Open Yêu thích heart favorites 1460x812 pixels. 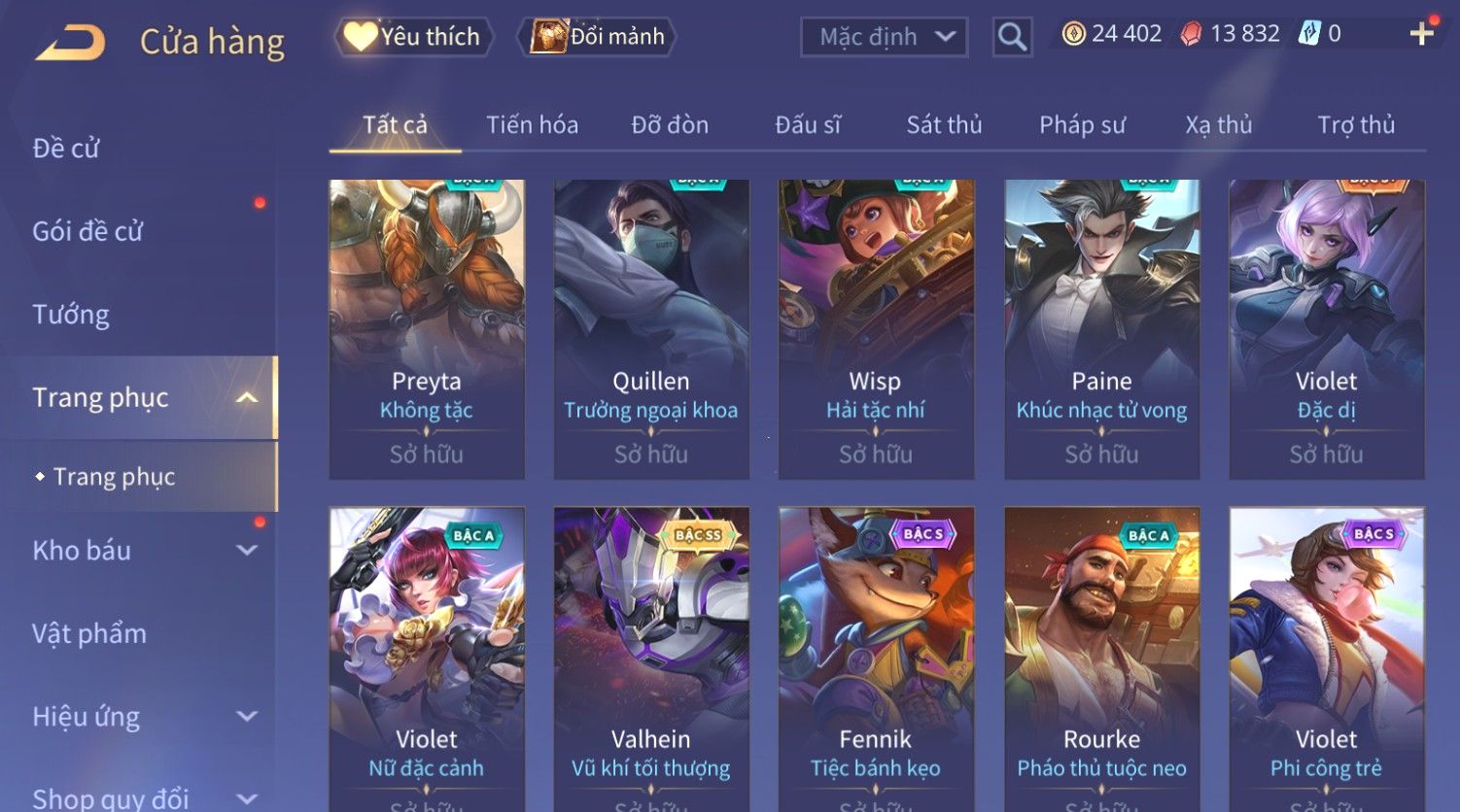(x=414, y=37)
